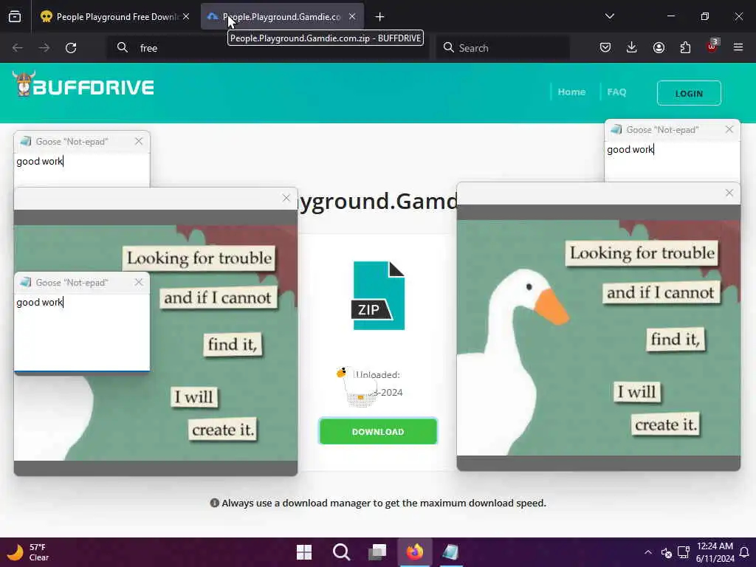Click the ZIP file icon
Screen dimensions: 756x567
(x=379, y=295)
